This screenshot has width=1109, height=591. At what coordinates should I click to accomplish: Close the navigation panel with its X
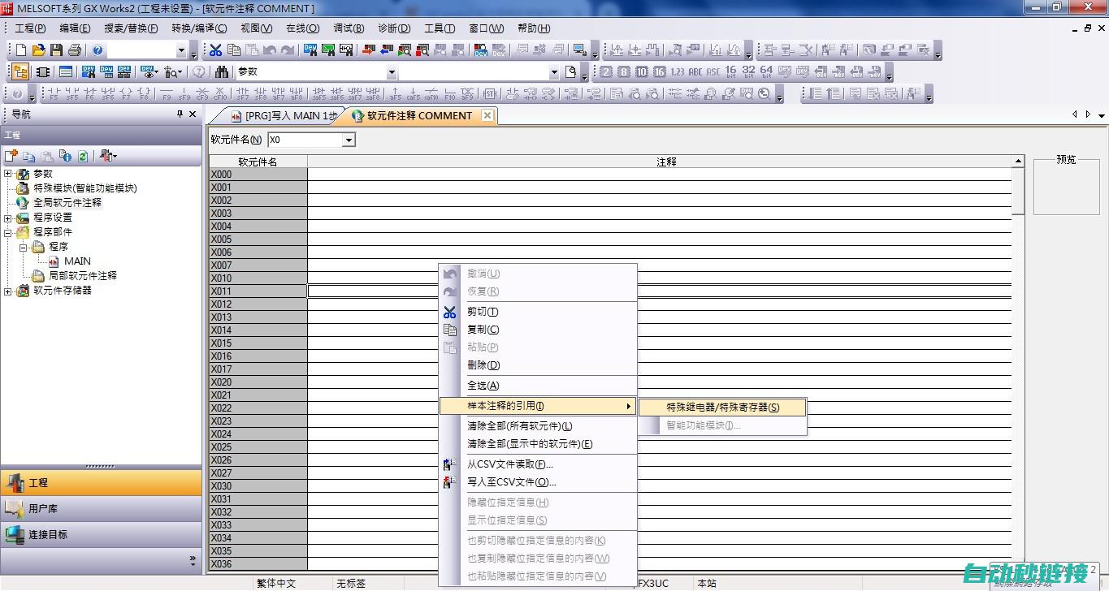coord(193,114)
